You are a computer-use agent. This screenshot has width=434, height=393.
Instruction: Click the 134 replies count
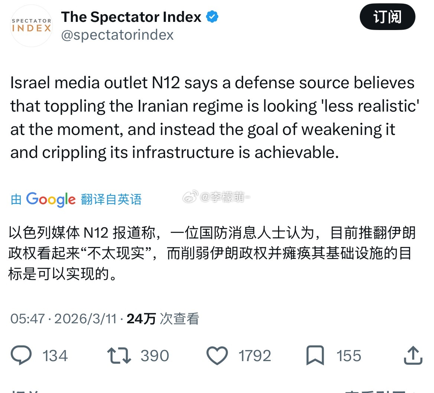click(55, 356)
